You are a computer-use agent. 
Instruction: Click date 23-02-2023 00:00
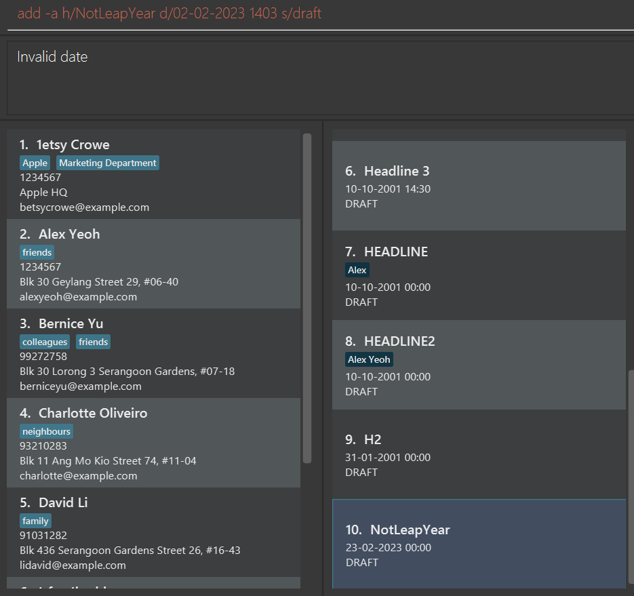pyautogui.click(x=389, y=547)
